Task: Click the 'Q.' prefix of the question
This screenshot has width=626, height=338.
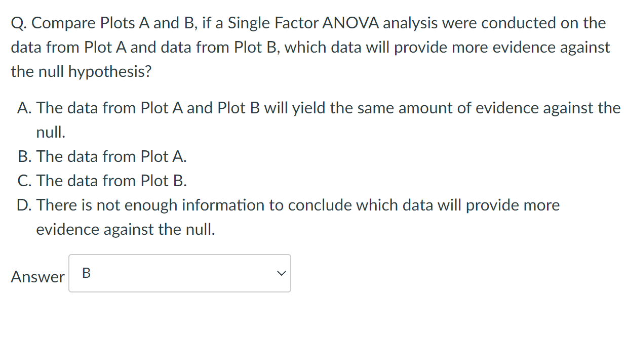Action: click(x=19, y=23)
